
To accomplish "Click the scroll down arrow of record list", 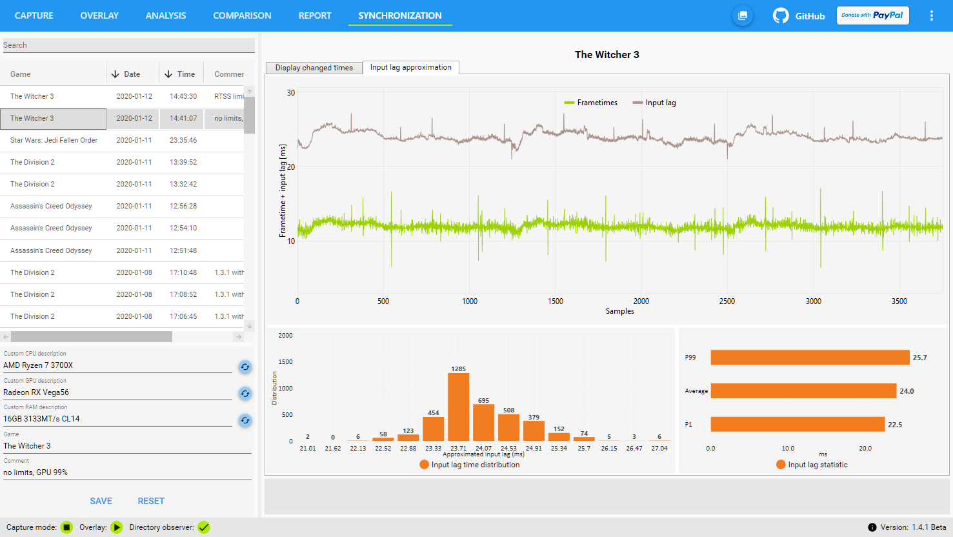I will (x=250, y=326).
